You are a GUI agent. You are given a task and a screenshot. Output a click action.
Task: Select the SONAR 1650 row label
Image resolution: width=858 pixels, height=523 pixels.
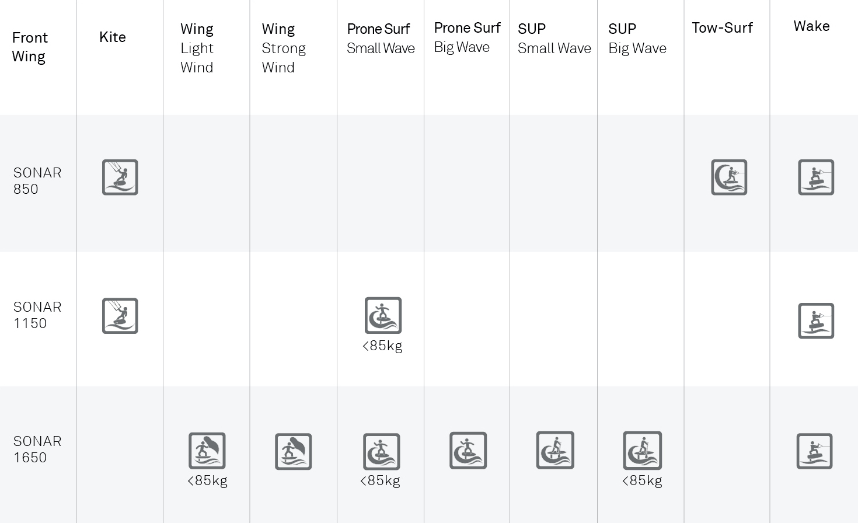coord(37,449)
